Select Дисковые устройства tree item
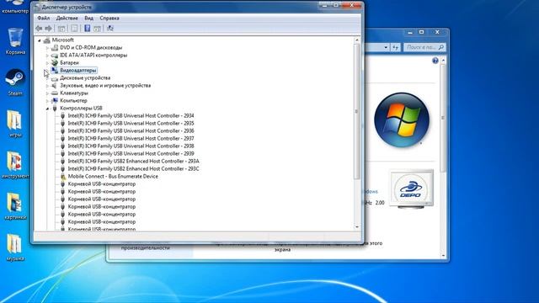Screen dimensions: 539x303 pyautogui.click(x=85, y=78)
